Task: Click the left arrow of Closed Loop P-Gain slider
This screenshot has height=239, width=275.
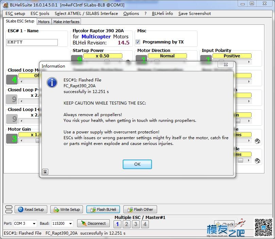Action: (x=21, y=101)
